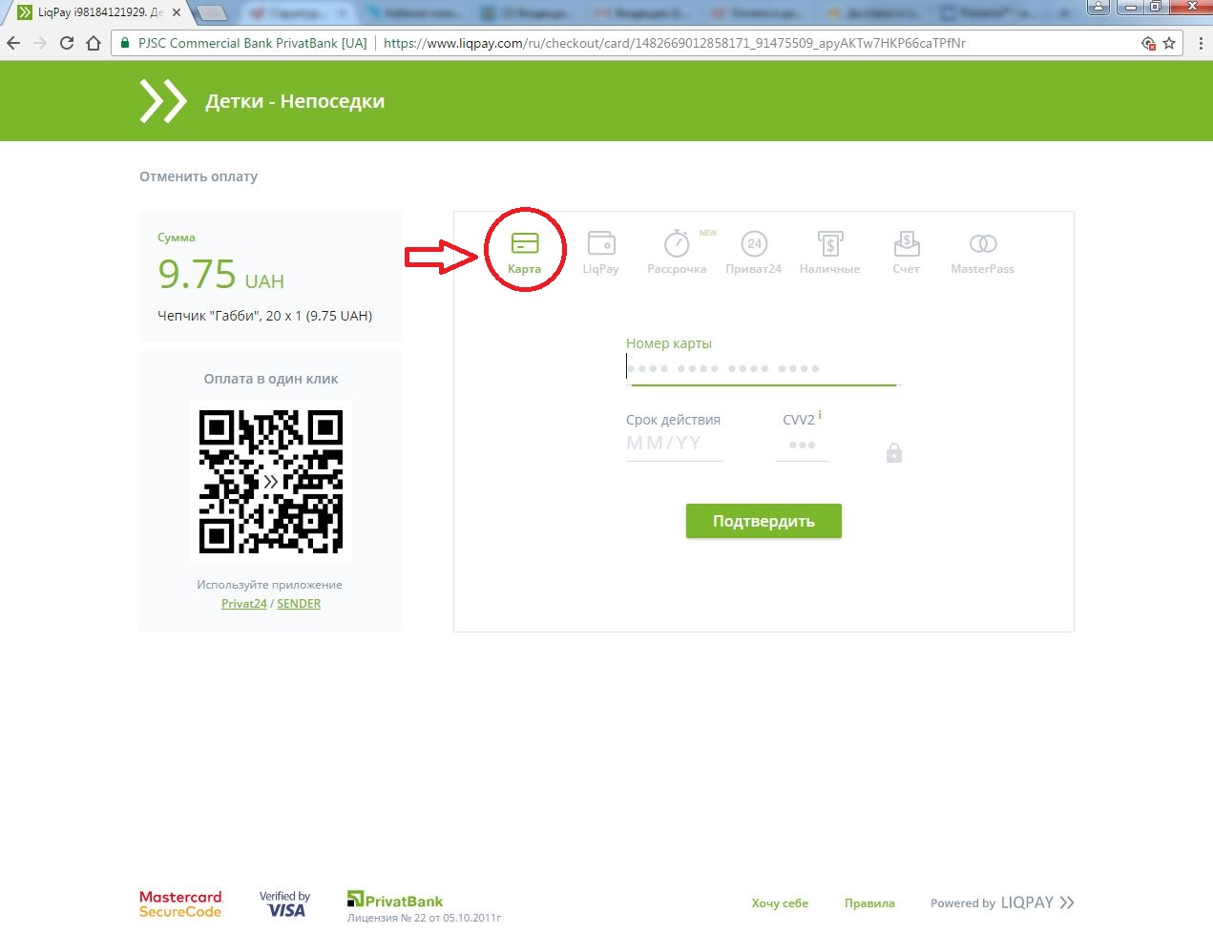Open the new Рассрочка installment option
This screenshot has height=933, width=1213.
(x=677, y=248)
